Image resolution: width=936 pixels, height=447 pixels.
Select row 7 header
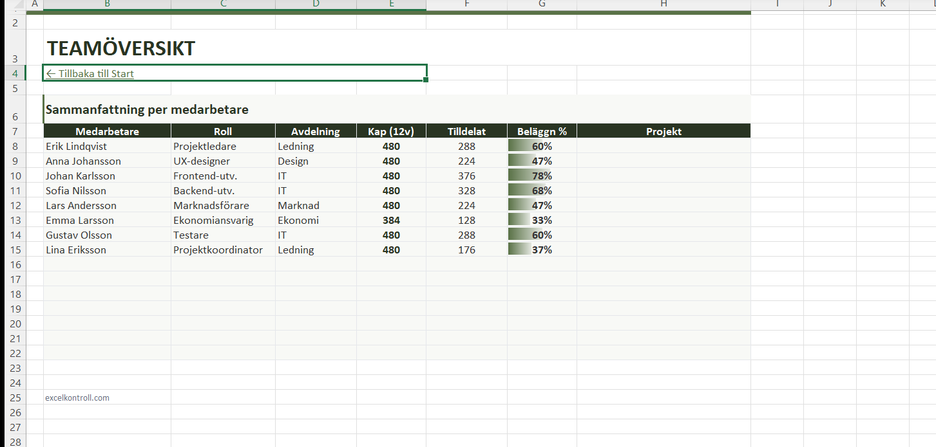16,132
